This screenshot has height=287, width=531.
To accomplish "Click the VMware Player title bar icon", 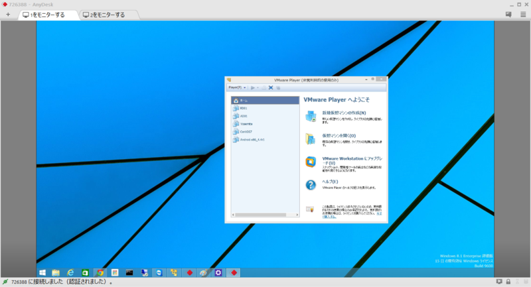I will coord(229,80).
